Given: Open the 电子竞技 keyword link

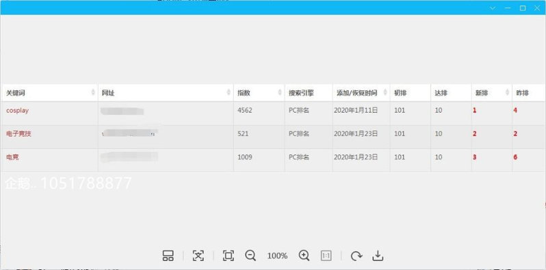Looking at the screenshot, I should click(x=18, y=133).
